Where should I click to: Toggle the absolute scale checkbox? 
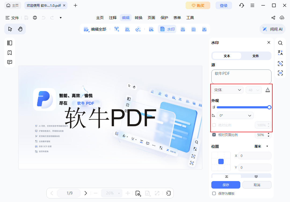(214, 125)
